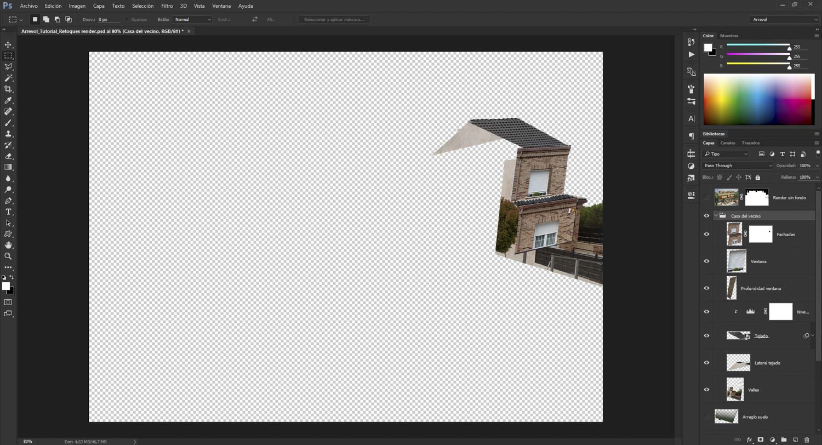Viewport: 822px width, 445px height.
Task: Select the Crop tool
Action: click(8, 89)
